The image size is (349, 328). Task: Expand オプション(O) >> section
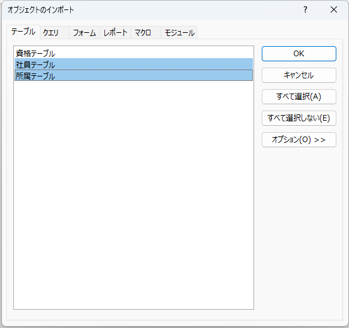point(298,140)
